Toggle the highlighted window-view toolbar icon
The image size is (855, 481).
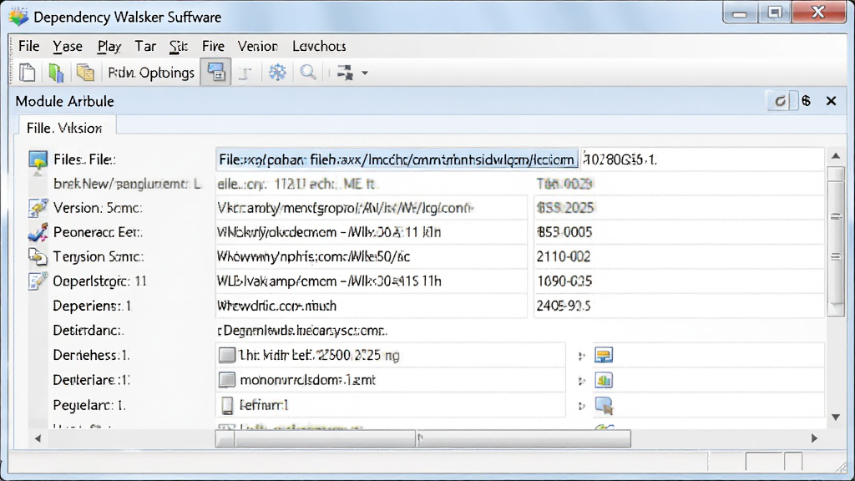pos(216,72)
